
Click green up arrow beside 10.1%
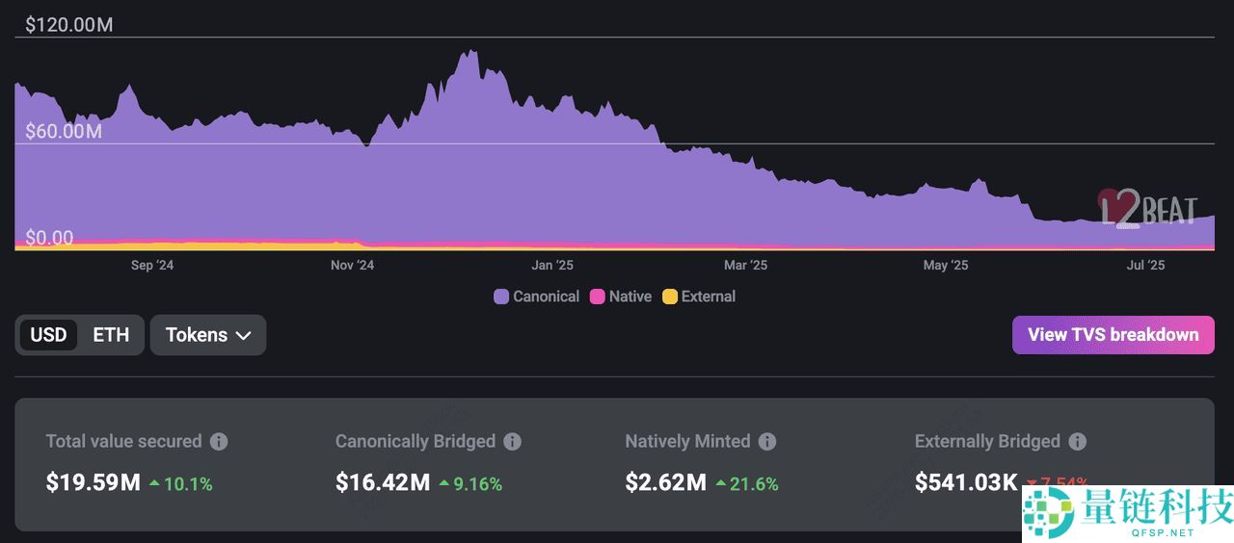coord(154,483)
